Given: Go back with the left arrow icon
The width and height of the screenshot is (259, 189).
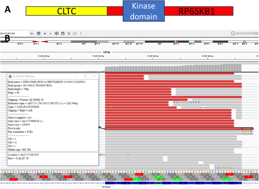Looking at the screenshot, I should pyautogui.click(x=45, y=34).
